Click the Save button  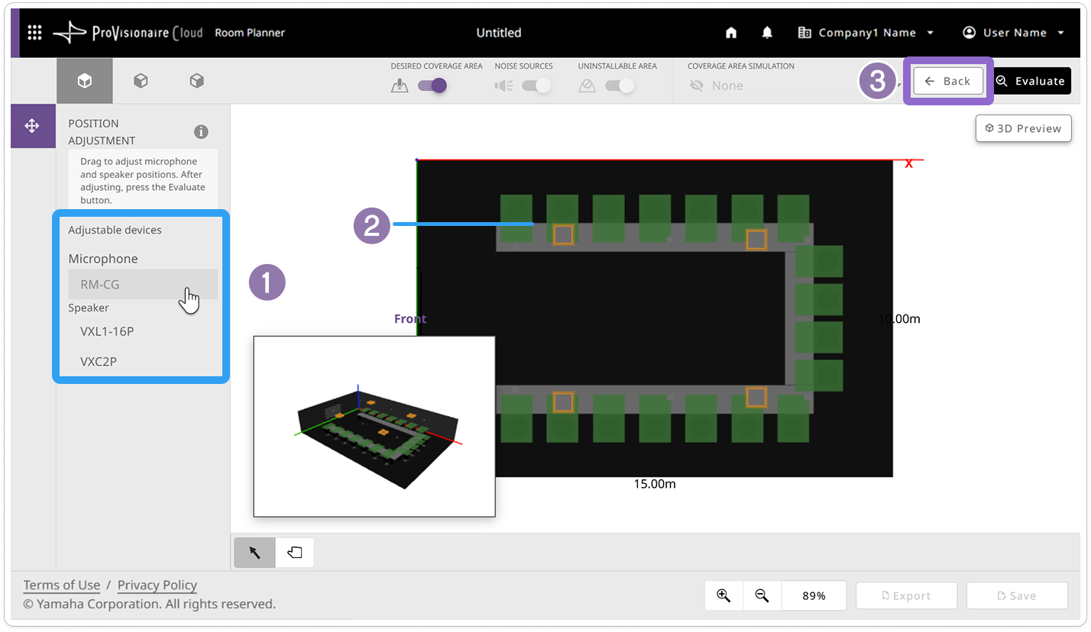click(x=1017, y=596)
